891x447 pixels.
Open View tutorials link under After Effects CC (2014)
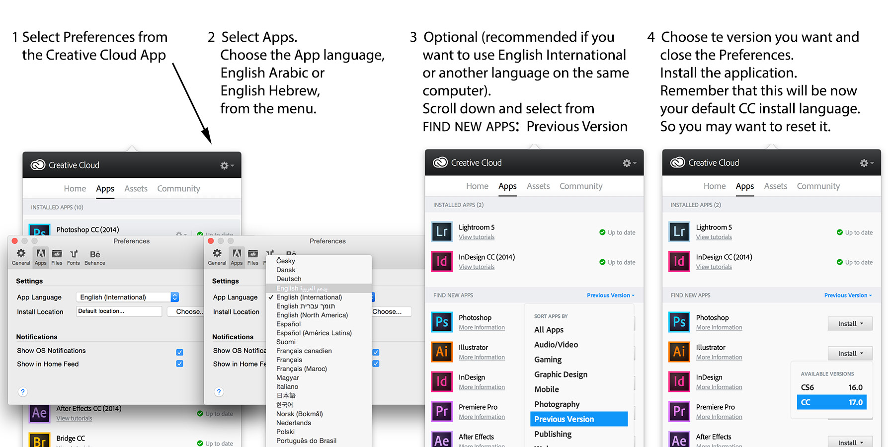74,418
